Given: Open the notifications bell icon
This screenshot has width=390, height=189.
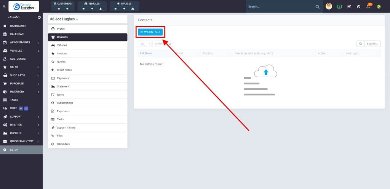Looking at the screenshot, I should (368, 7).
